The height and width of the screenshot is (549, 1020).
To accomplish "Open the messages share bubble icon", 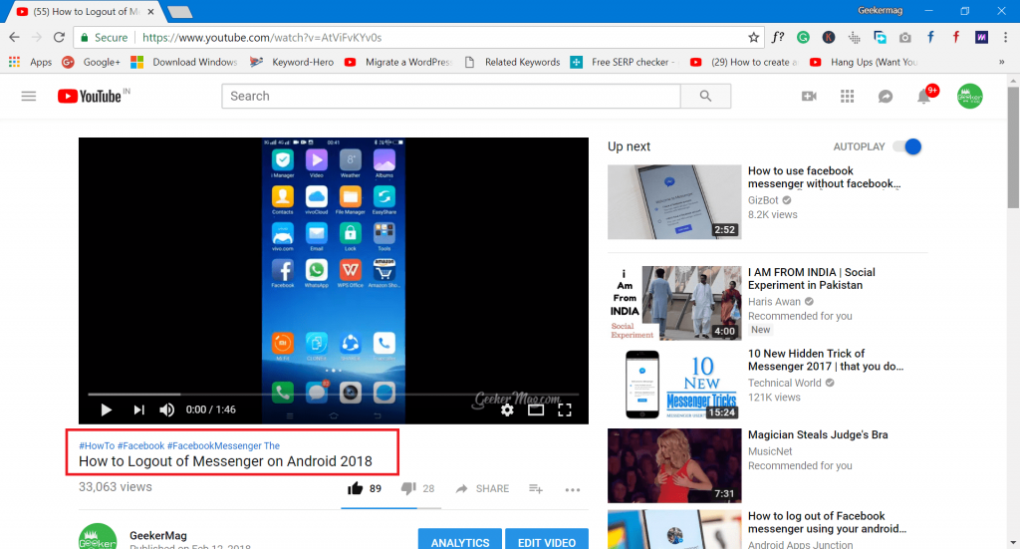I will (886, 97).
